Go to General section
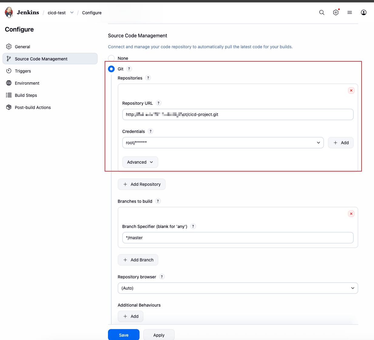The height and width of the screenshot is (340, 374). point(50,46)
